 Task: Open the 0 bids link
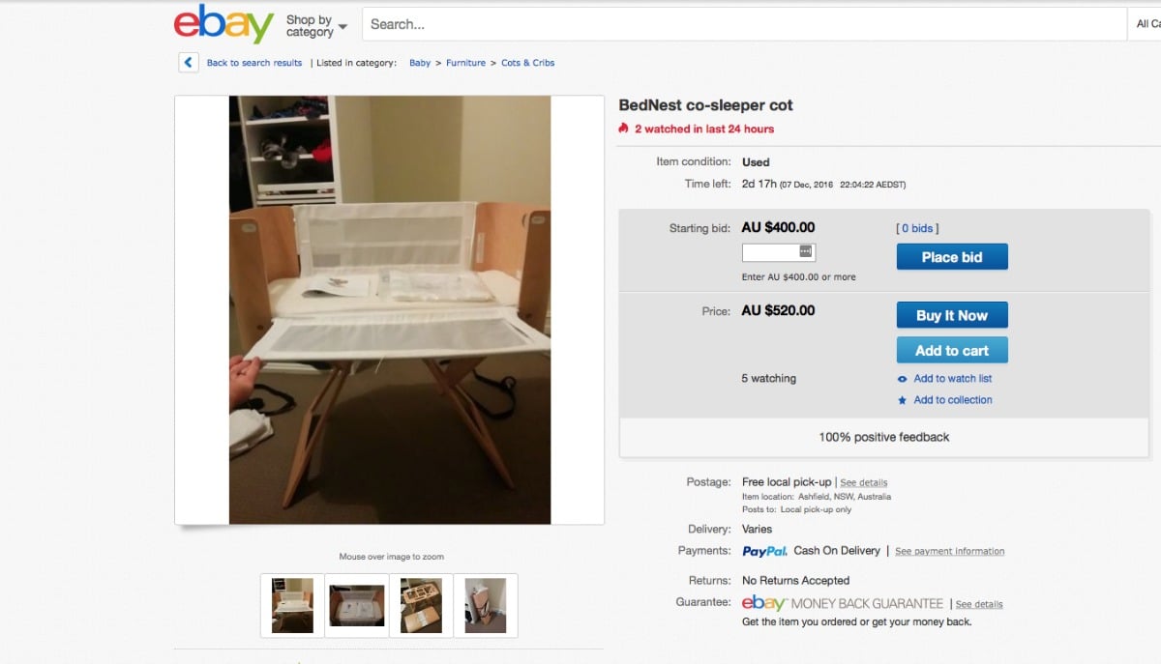(x=917, y=229)
